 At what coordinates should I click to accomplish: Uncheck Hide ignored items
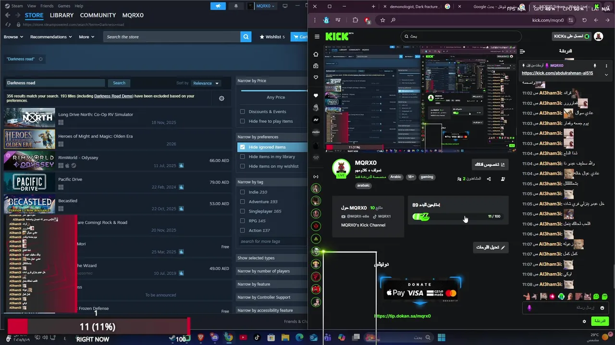(x=243, y=147)
